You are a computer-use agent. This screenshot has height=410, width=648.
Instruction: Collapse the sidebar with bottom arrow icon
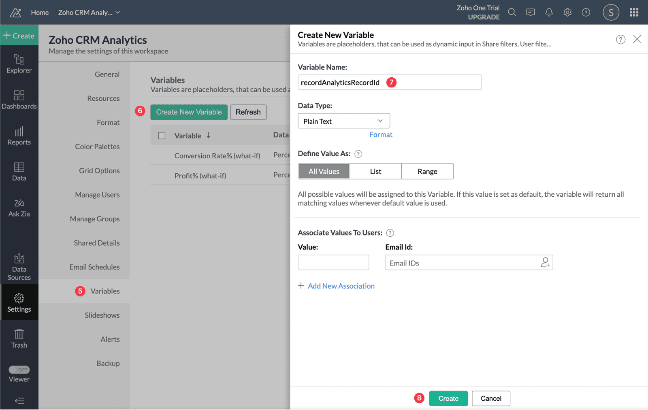point(19,401)
